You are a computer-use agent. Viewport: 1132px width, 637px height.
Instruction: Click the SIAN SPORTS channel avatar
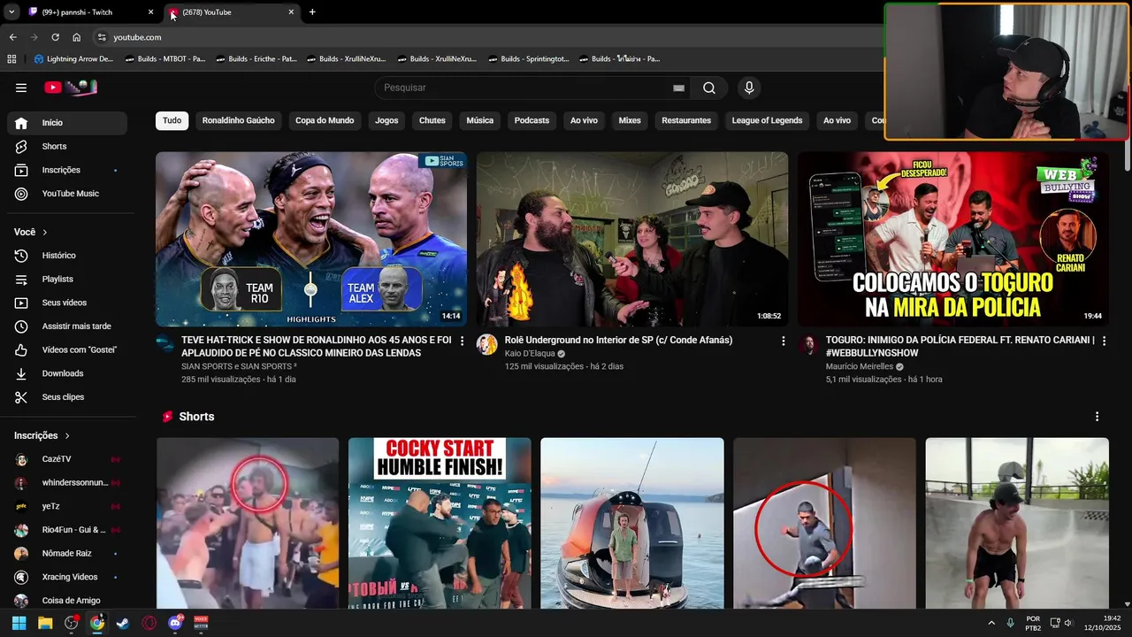[x=165, y=344]
